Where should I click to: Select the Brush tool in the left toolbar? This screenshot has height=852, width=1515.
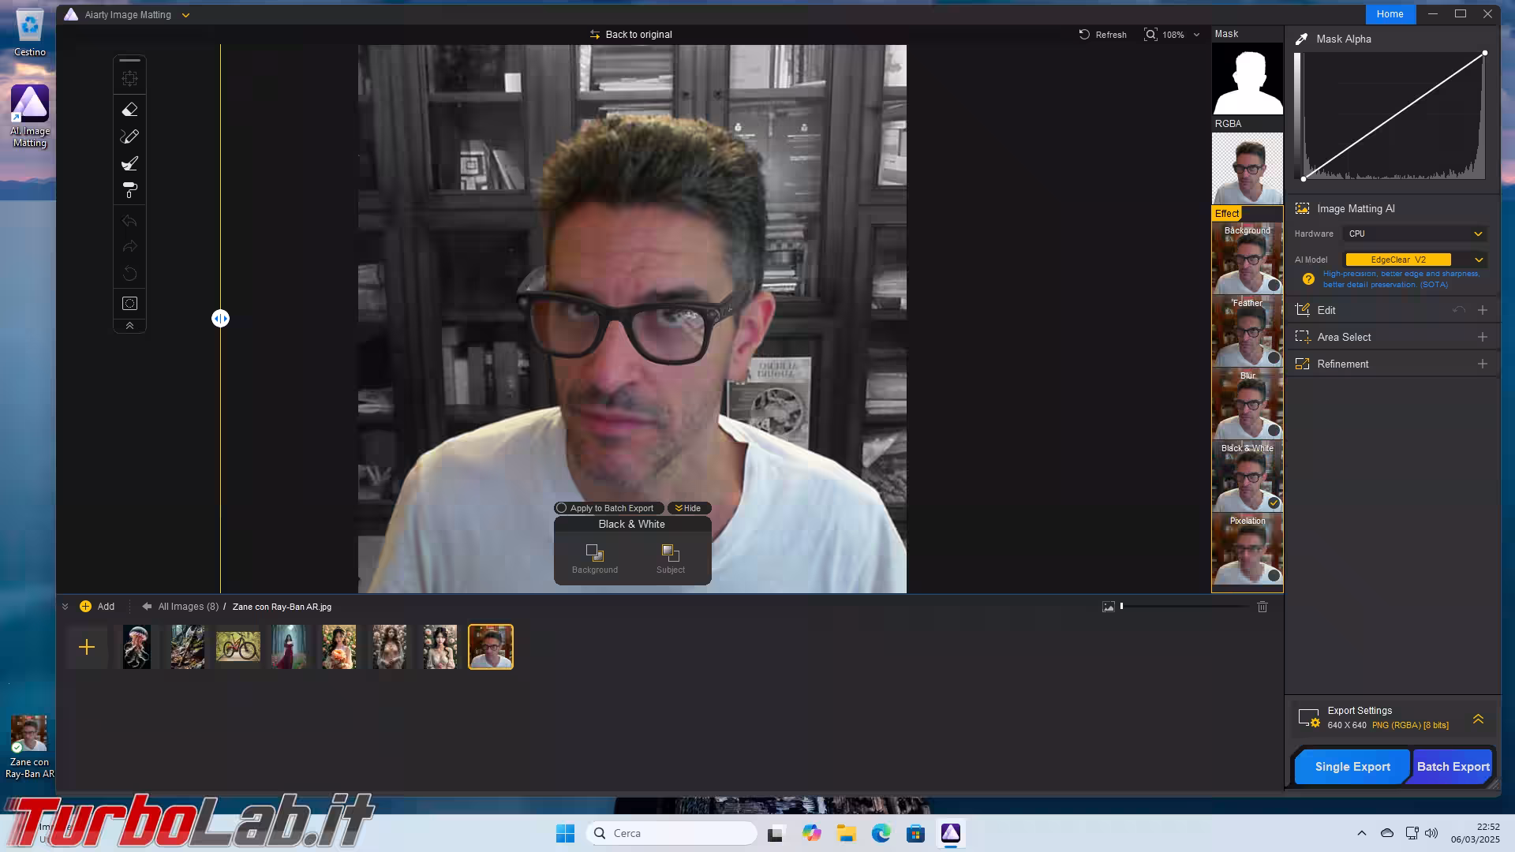coord(130,163)
